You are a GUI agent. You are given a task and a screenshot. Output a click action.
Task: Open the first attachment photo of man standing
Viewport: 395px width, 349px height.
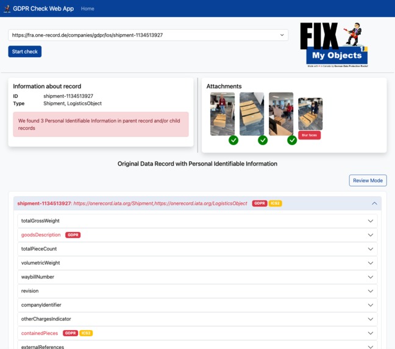pos(222,114)
